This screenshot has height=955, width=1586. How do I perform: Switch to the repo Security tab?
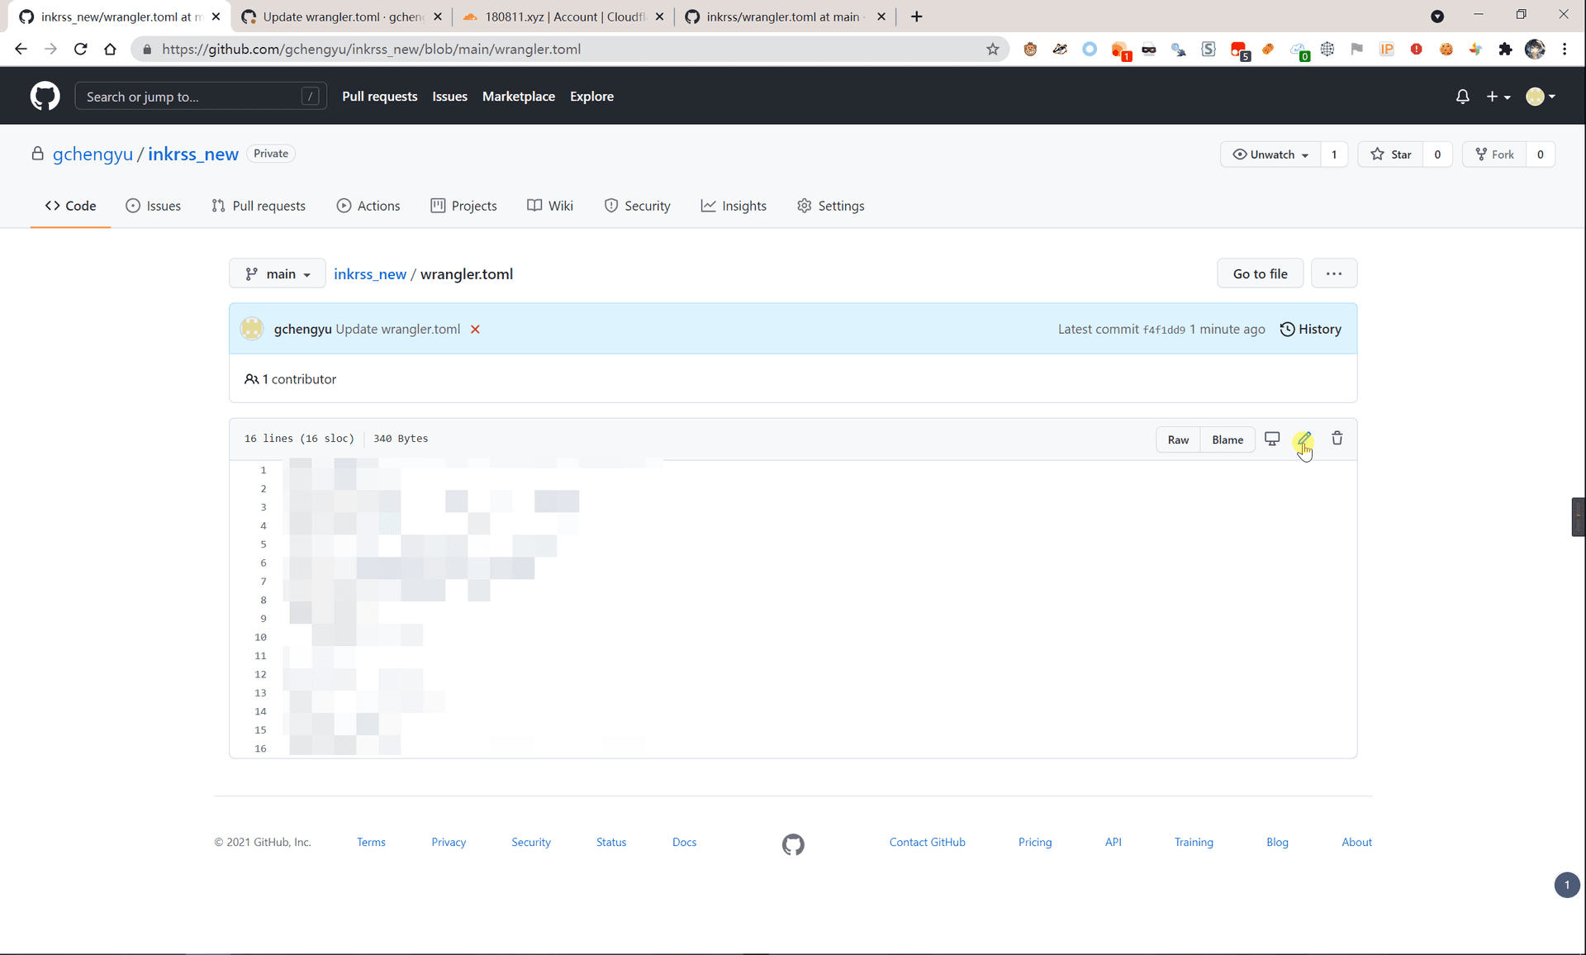(637, 206)
